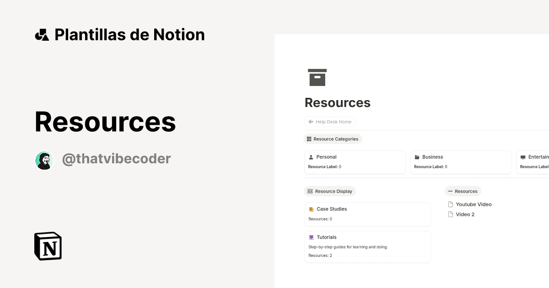Click the minus icon on the Resources view label

coord(451,191)
